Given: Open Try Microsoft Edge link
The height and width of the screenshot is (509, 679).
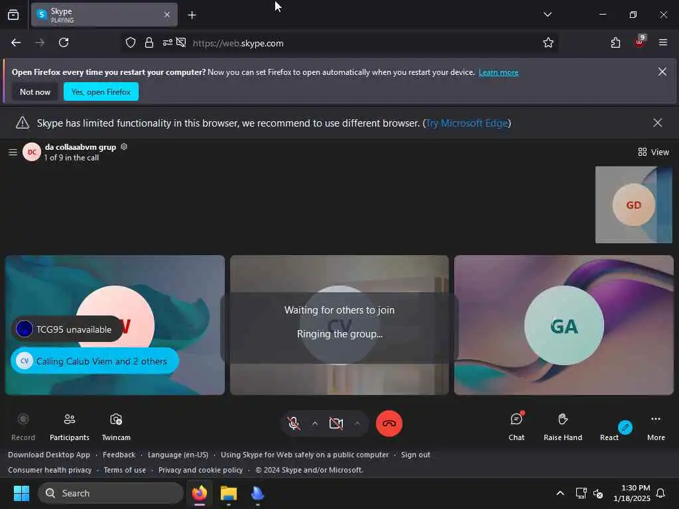Looking at the screenshot, I should click(467, 123).
